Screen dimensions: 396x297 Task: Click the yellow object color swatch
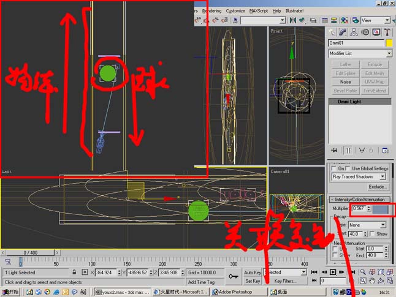click(389, 43)
